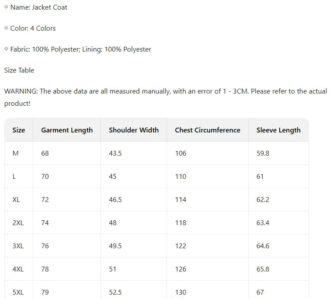The image size is (330, 299).
Task: Click the "Size Table" heading text
Action: (x=19, y=70)
